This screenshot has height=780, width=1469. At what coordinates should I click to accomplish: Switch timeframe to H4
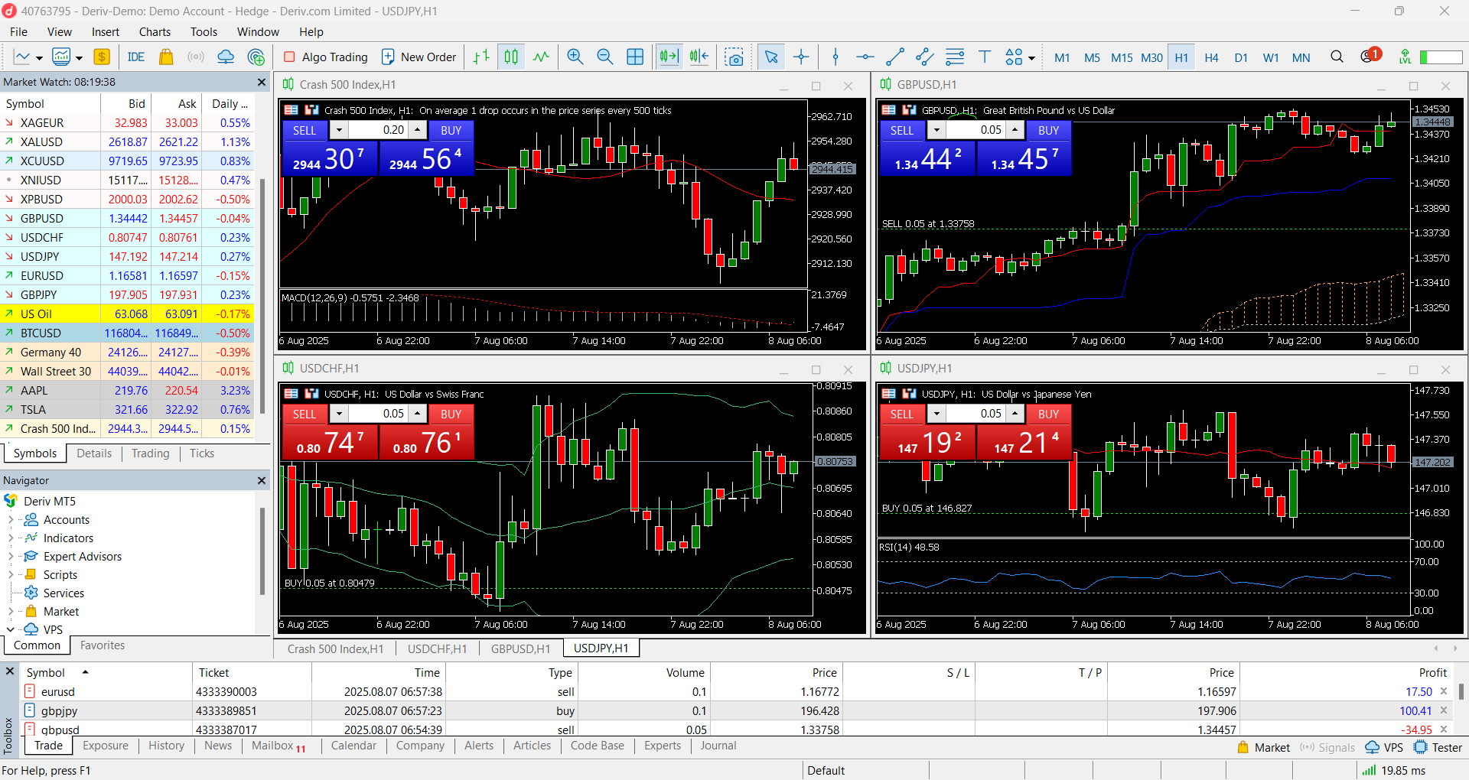(1211, 58)
